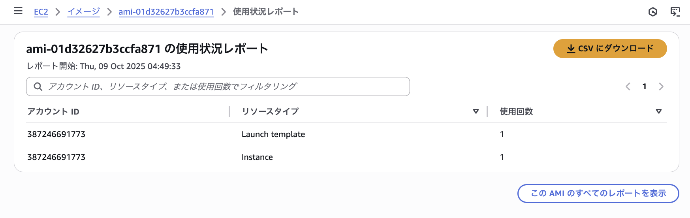Open the イメージ breadcrumb link
Screen dimensions: 690x218
[x=83, y=12]
